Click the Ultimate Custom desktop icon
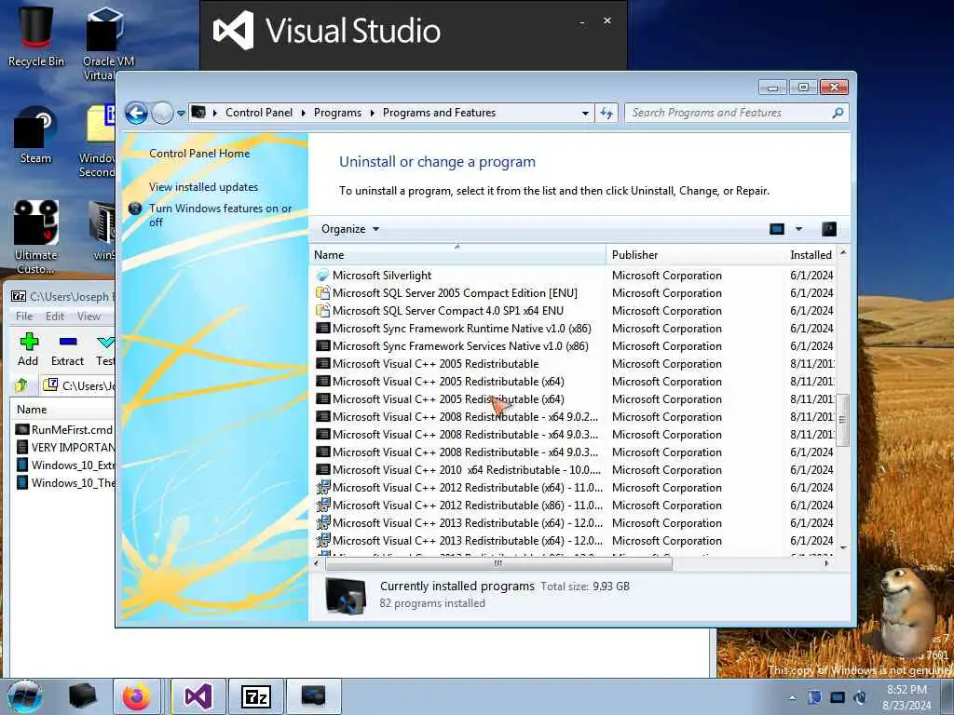954x715 pixels. tap(36, 237)
